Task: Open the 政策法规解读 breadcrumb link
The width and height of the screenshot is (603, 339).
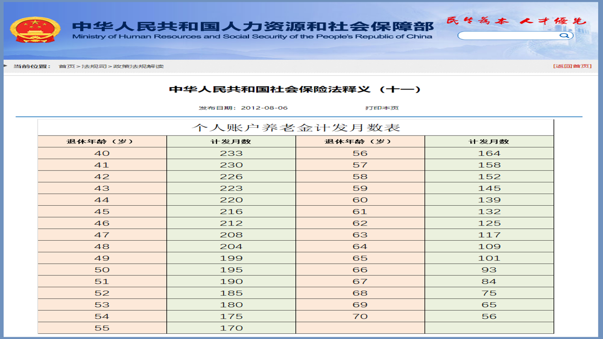Action: tap(139, 66)
